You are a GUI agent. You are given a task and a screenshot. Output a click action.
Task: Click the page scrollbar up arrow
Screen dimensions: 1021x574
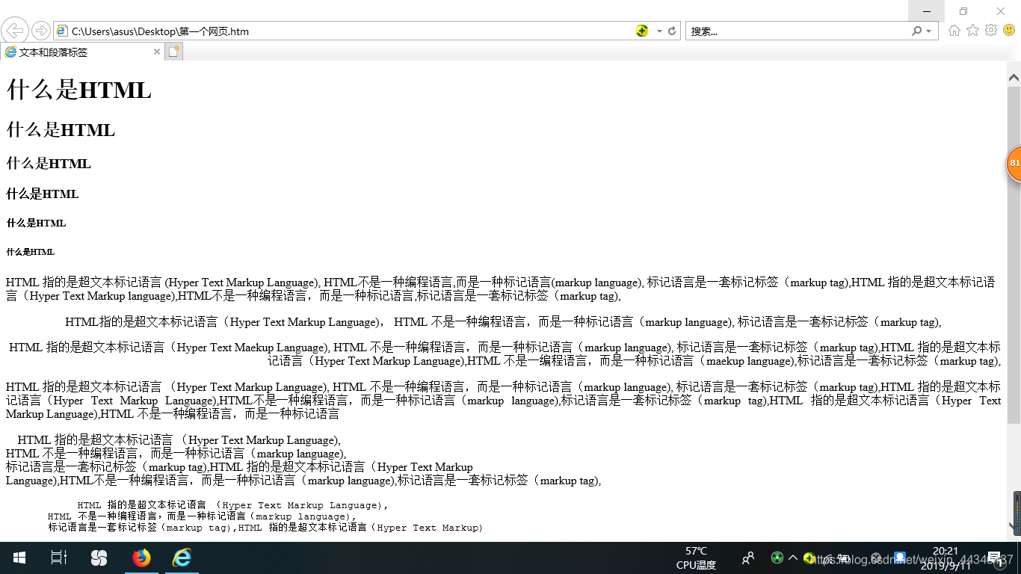(1014, 77)
